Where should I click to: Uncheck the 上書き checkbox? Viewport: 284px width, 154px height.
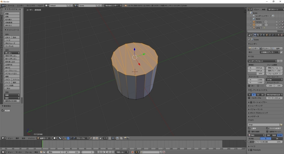point(249,128)
